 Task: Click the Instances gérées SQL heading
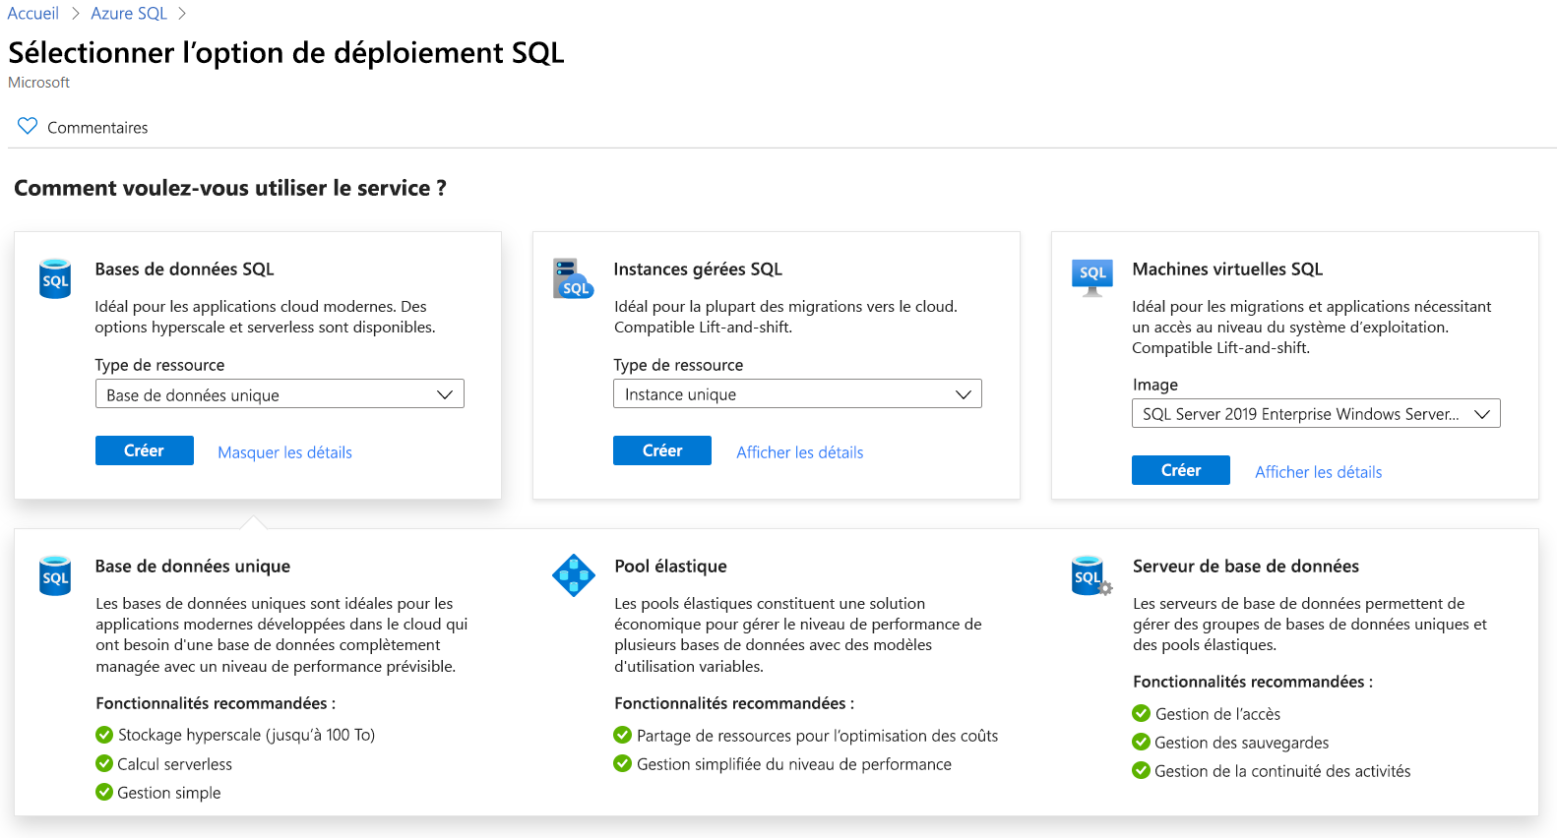[x=698, y=269]
